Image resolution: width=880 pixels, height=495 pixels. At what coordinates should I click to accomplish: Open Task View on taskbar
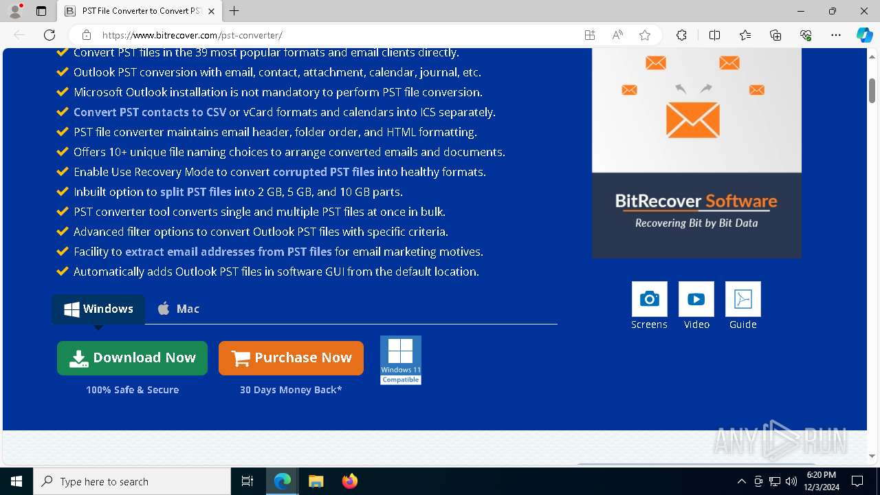point(247,481)
